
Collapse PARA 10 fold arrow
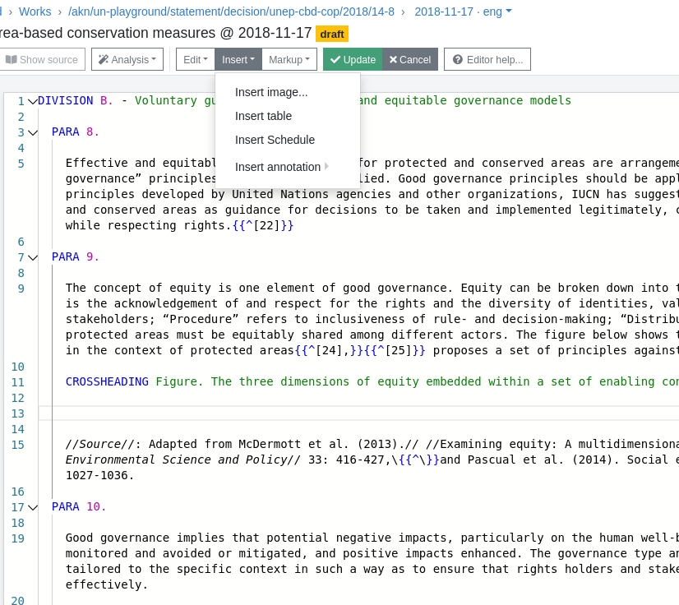pos(33,507)
